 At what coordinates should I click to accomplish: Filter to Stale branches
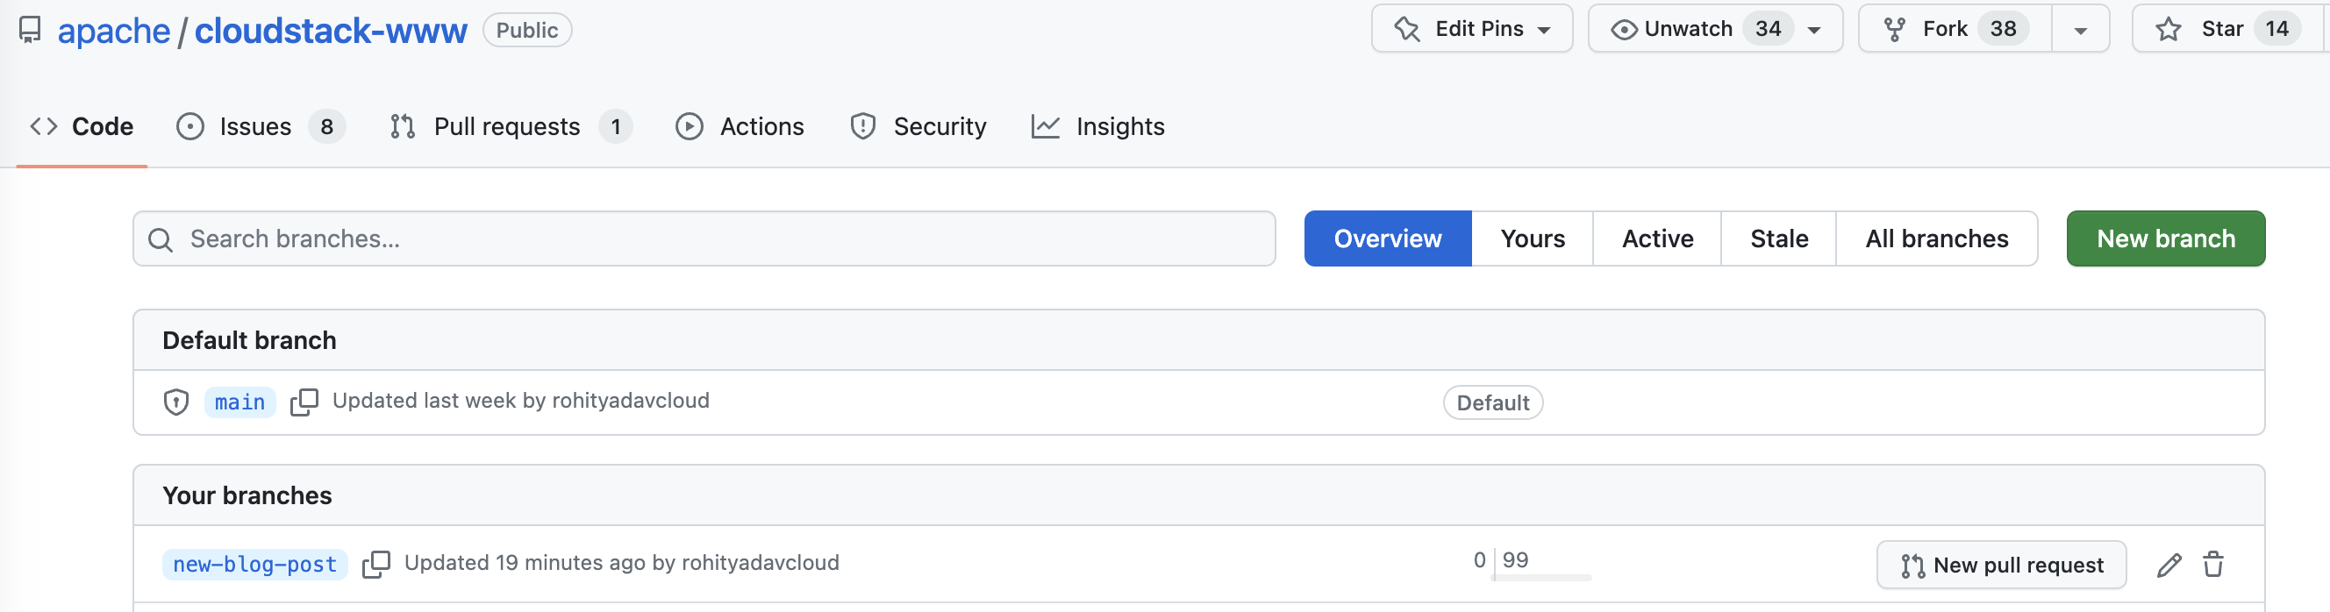pyautogui.click(x=1778, y=238)
